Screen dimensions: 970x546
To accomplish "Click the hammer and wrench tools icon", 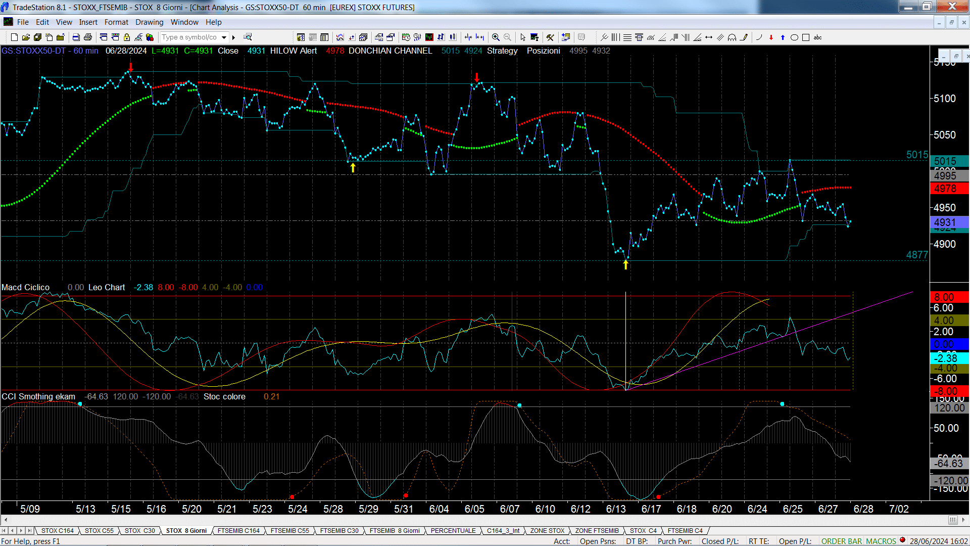I will point(550,37).
